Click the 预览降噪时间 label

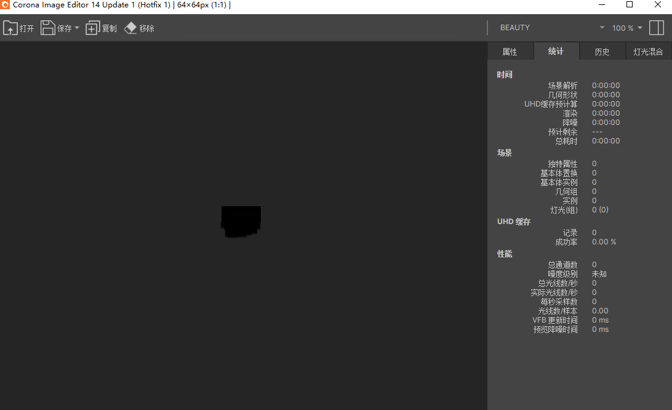click(556, 329)
